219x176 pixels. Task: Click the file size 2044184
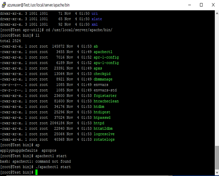(x=57, y=123)
